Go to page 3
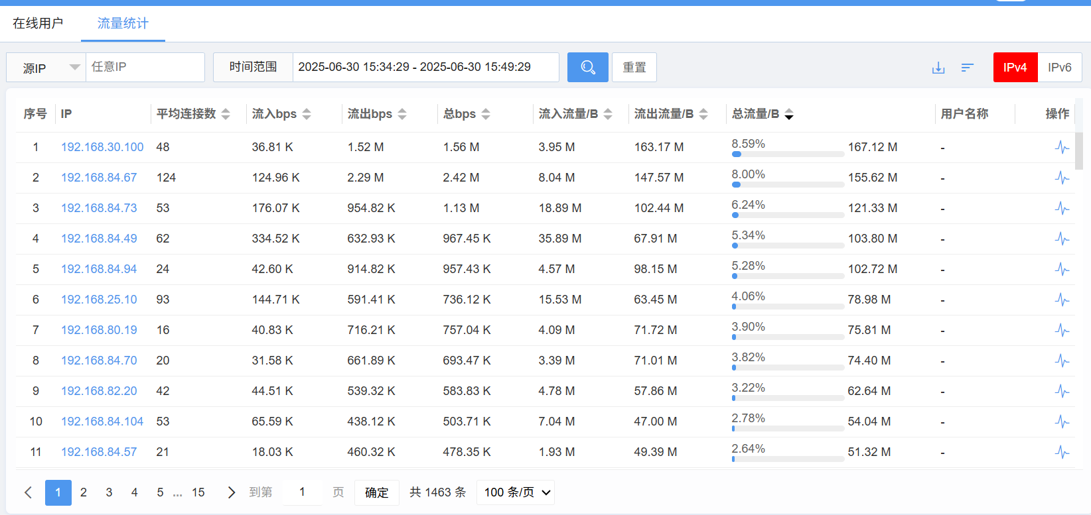Viewport: 1091px width, 515px height. 109,492
